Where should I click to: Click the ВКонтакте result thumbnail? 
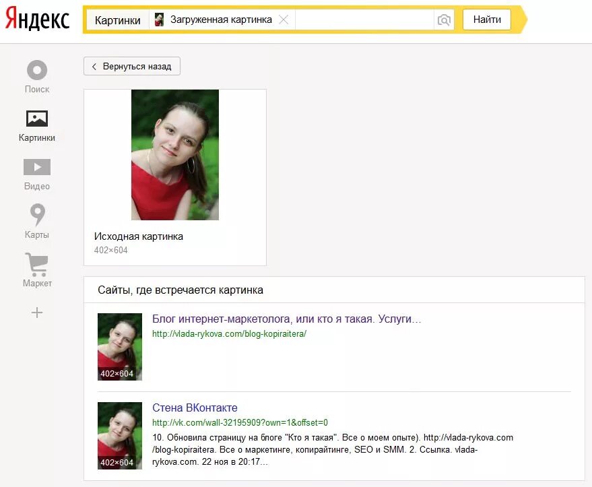[120, 436]
